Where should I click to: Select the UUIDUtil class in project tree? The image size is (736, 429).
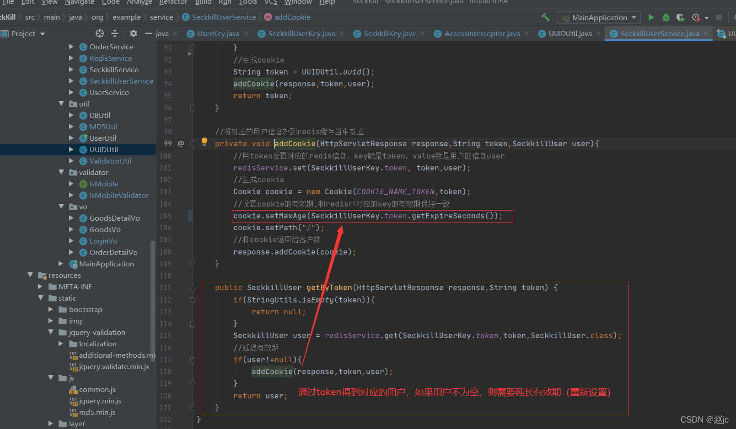coord(104,149)
